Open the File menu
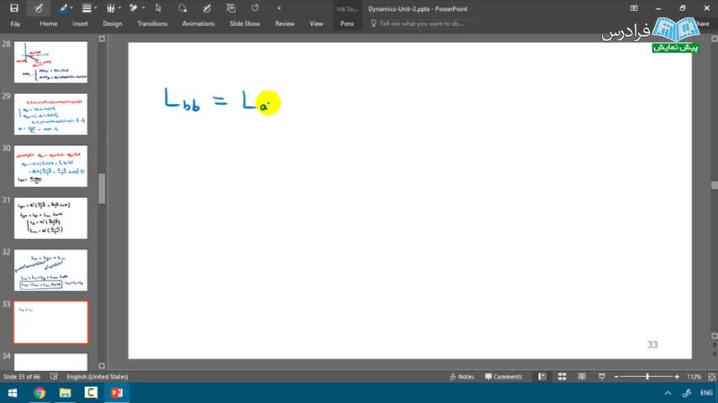This screenshot has width=718, height=403. click(15, 24)
